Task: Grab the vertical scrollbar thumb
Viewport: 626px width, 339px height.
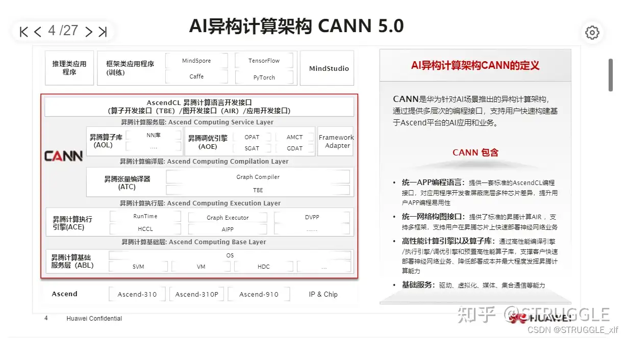Action: pyautogui.click(x=610, y=75)
